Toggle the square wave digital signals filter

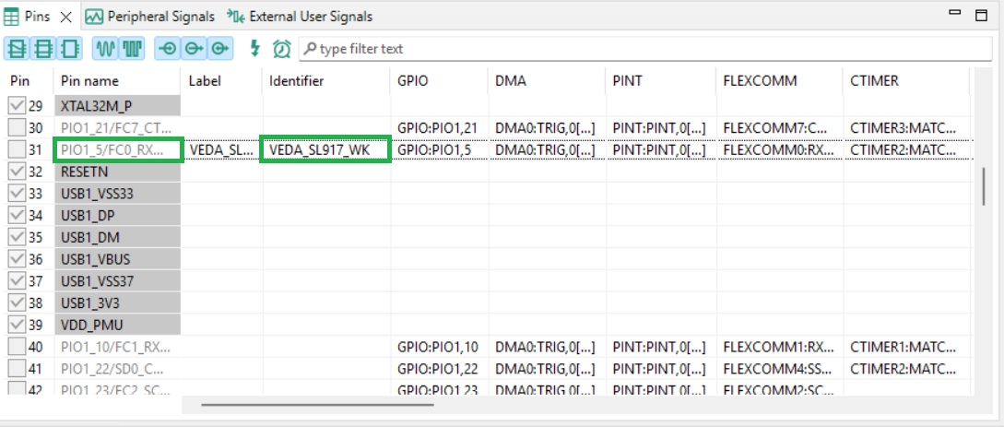(x=131, y=49)
